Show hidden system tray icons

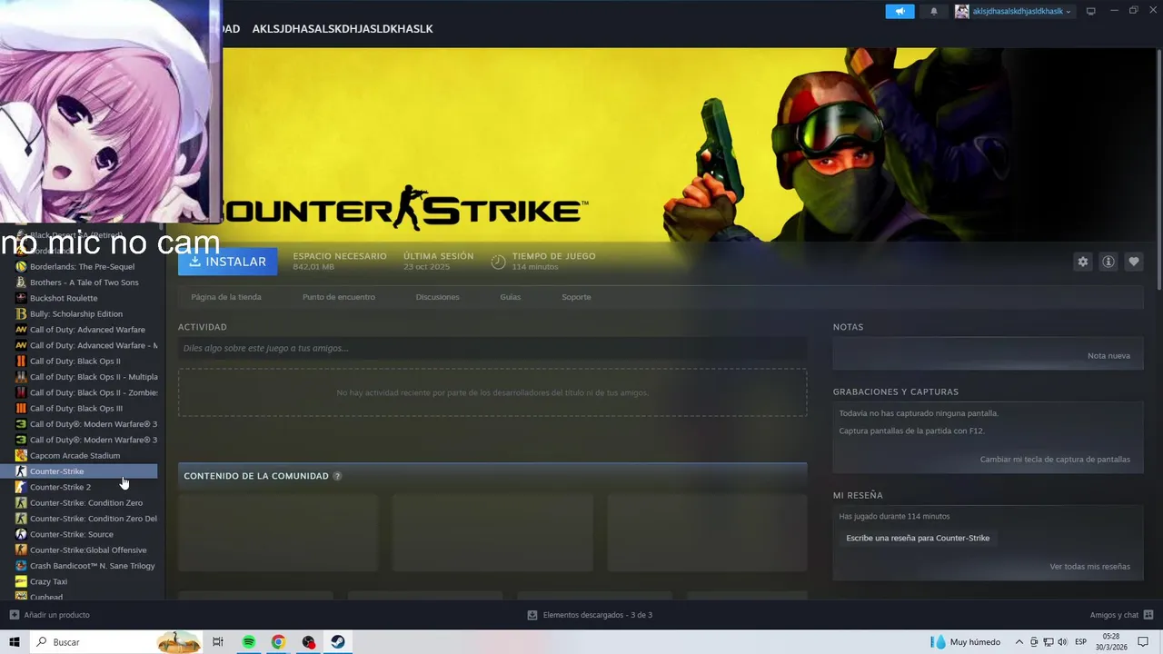[x=1019, y=642]
